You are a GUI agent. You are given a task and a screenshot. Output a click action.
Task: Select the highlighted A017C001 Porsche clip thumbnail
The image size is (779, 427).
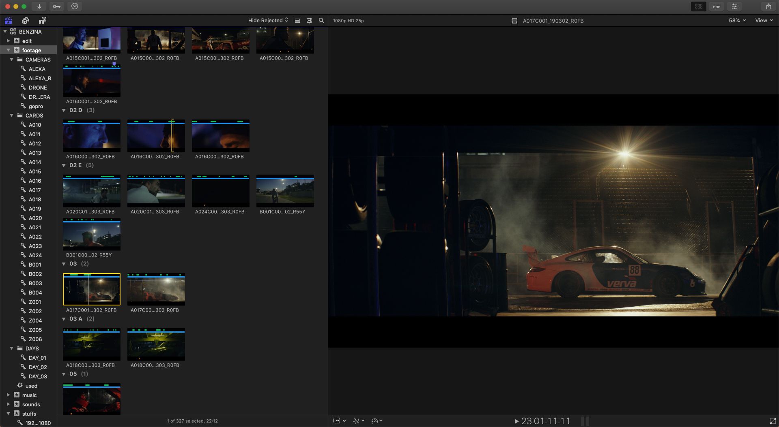click(92, 289)
